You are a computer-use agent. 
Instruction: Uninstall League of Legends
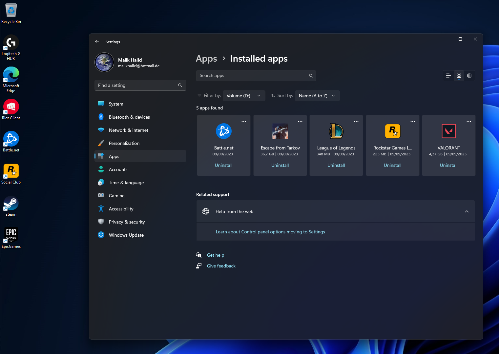[336, 165]
